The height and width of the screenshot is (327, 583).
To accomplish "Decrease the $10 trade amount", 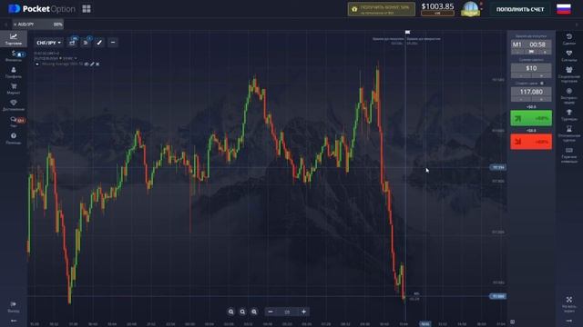I will (x=521, y=75).
